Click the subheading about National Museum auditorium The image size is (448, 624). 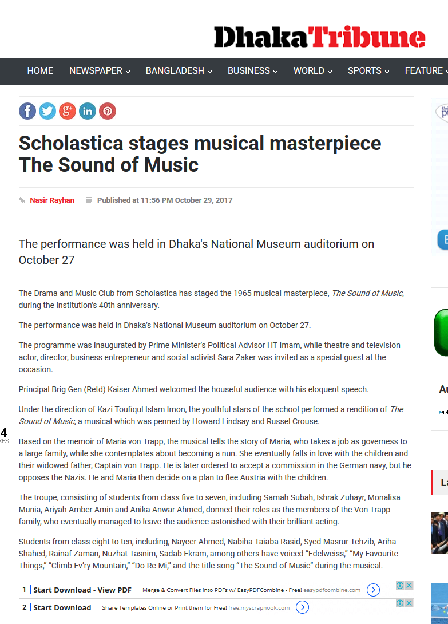point(197,252)
